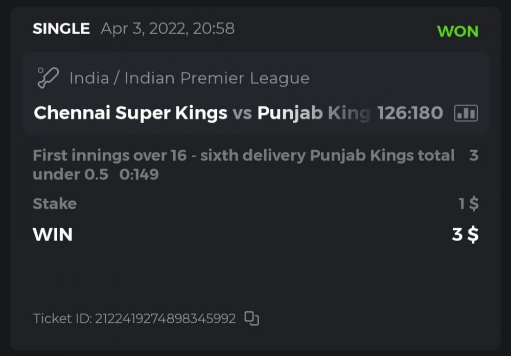Viewport: 511px width, 356px height.
Task: Click the Stake label
Action: click(54, 204)
